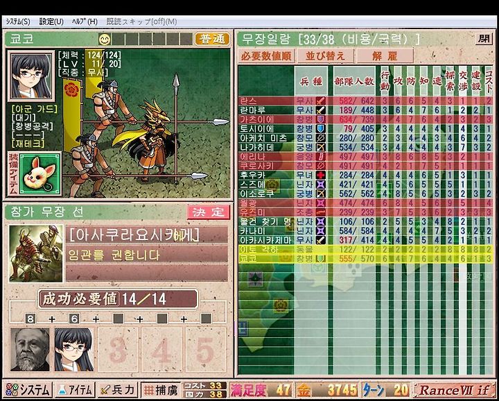This screenshot has width=499, height=401.
Task: Click the samurai mission thumbnail image
Action: tap(36, 253)
